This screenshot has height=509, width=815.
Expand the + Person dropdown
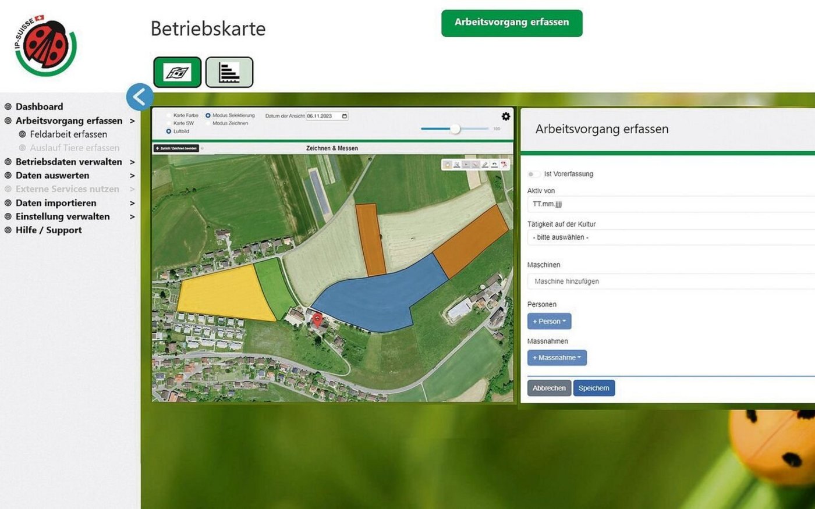(549, 321)
